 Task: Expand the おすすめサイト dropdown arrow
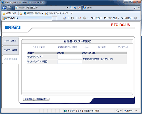click(x=43, y=13)
